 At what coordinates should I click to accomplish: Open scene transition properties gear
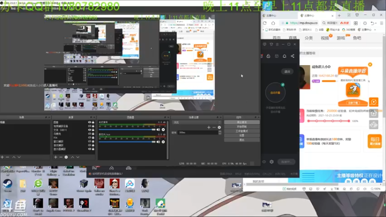point(219,127)
